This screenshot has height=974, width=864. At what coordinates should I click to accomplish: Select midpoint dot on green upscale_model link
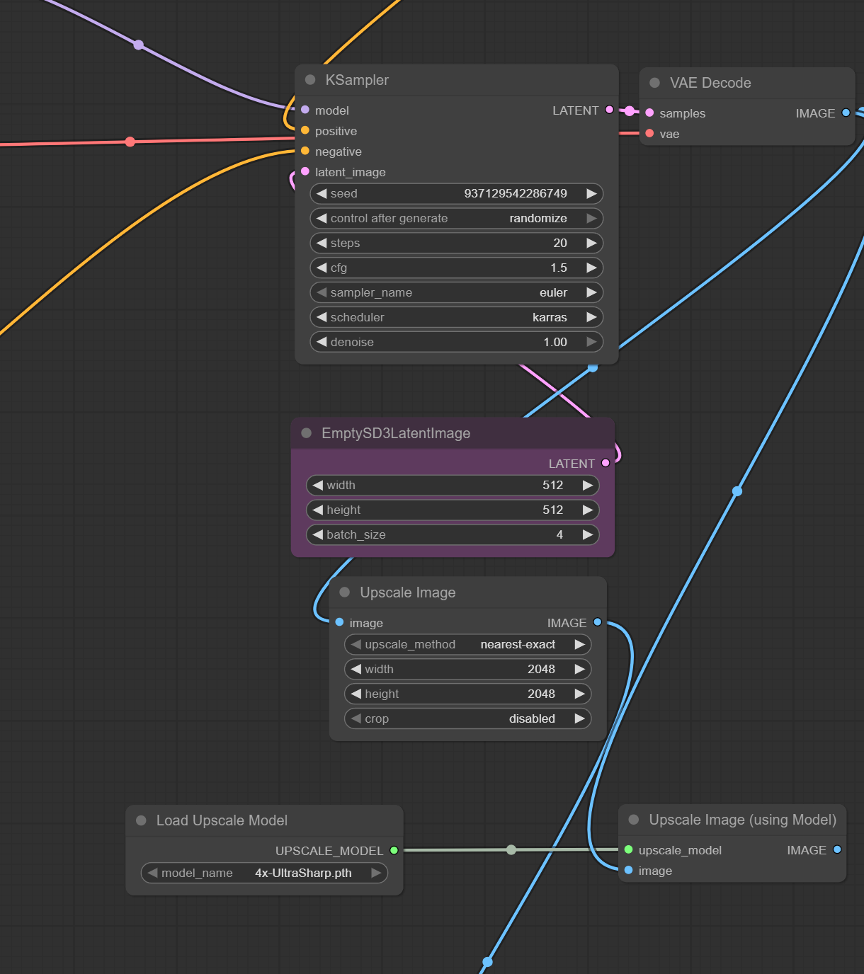pyautogui.click(x=511, y=849)
